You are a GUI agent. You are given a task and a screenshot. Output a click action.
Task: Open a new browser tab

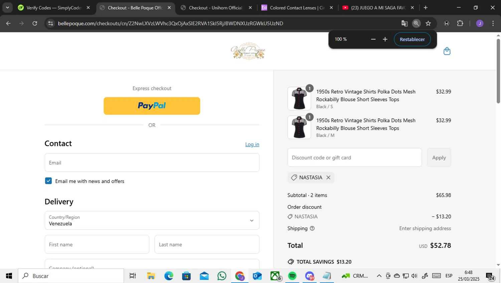[426, 8]
